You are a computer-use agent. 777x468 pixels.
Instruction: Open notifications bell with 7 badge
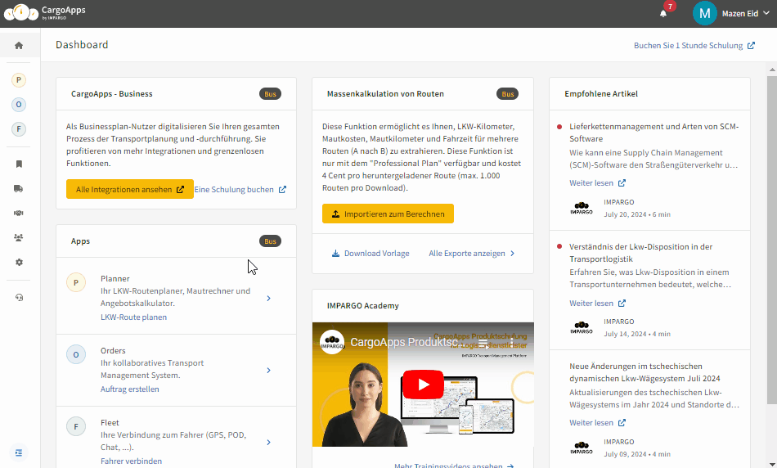pyautogui.click(x=663, y=13)
